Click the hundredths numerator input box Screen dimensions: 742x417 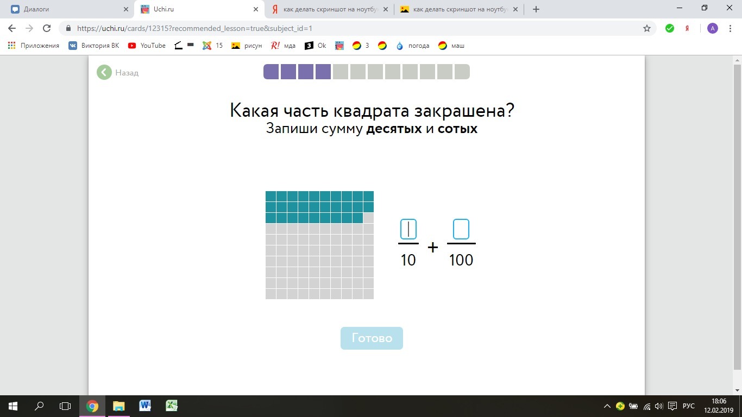coord(461,229)
